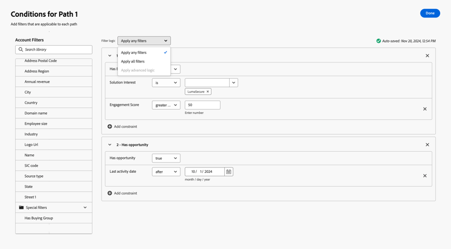
Task: Add constraint to Has opportunity group
Action: point(122,193)
